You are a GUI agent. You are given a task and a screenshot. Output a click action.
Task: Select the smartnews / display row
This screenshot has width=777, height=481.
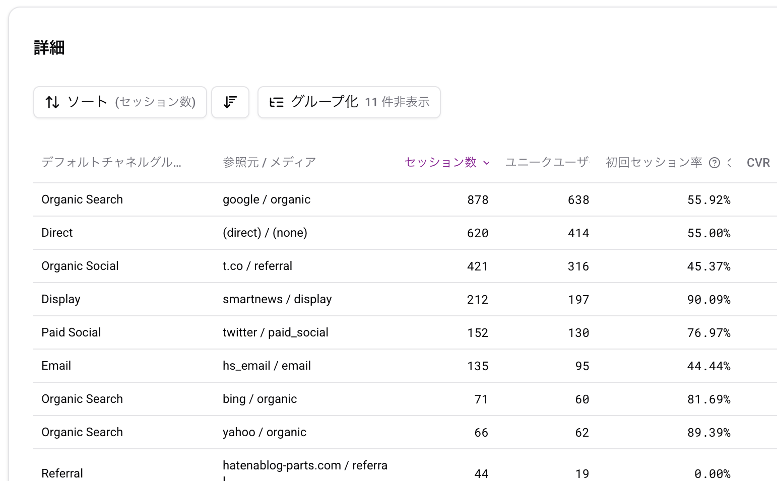point(277,299)
